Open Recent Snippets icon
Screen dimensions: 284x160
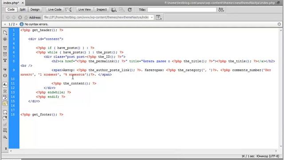pyautogui.click(x=5, y=130)
